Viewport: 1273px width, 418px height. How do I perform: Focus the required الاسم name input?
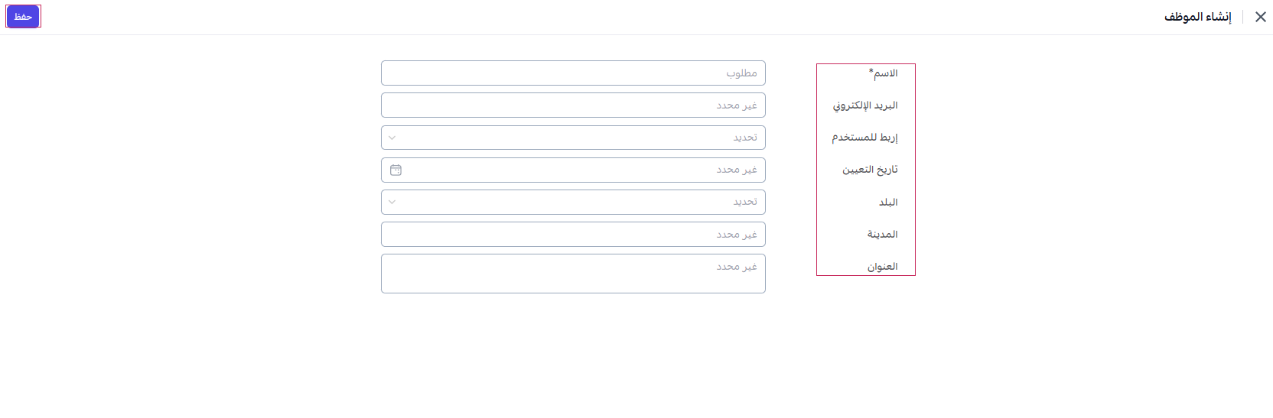[573, 73]
